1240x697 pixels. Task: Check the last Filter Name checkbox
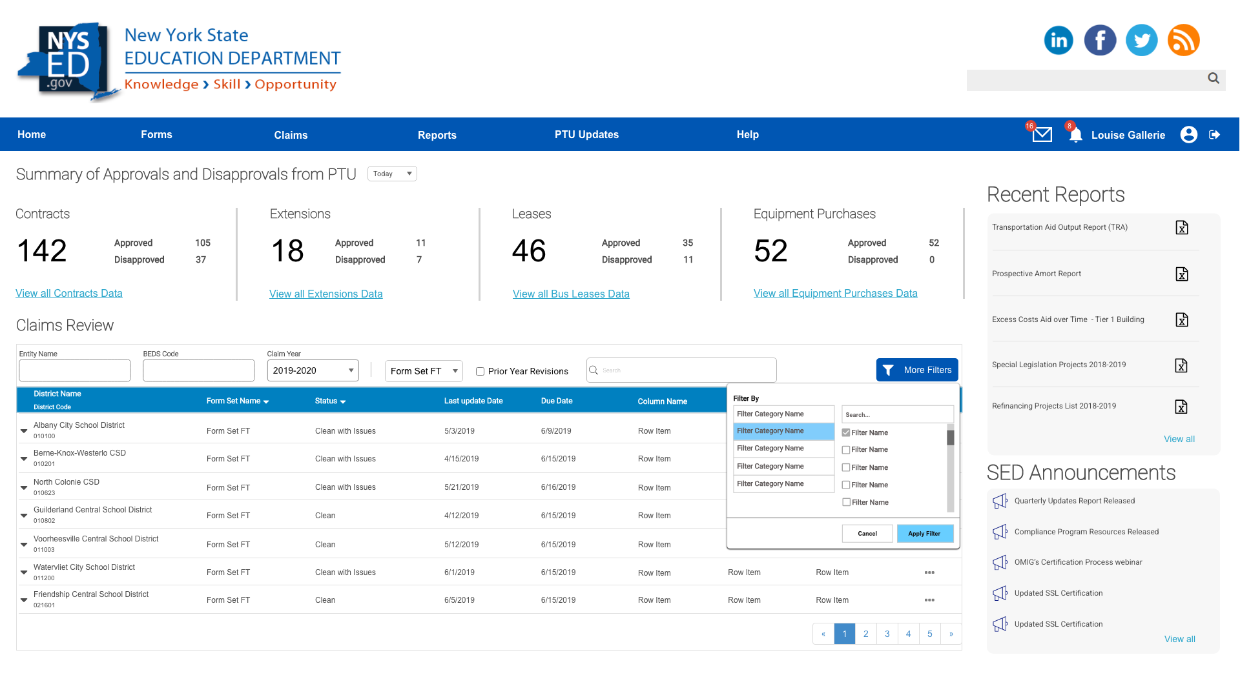coord(846,502)
